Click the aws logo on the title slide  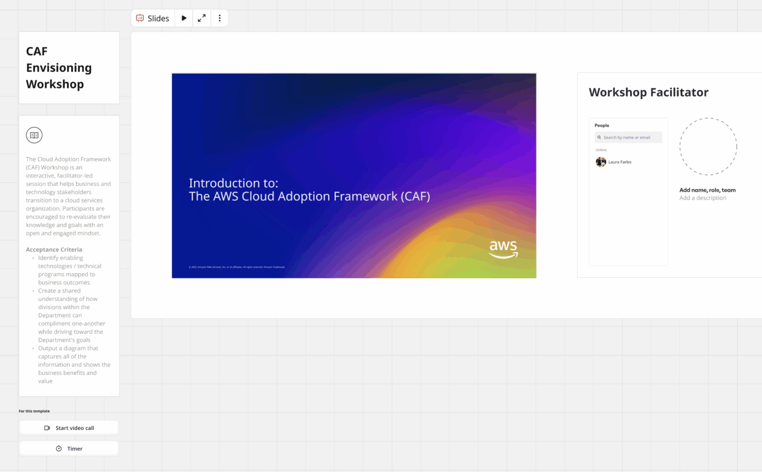coord(503,249)
